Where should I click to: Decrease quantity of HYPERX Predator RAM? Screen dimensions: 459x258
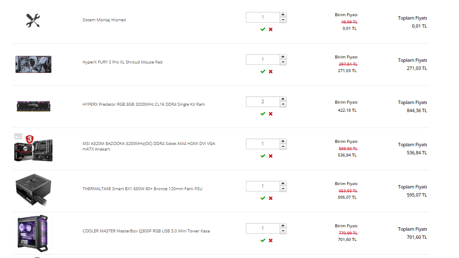[x=283, y=104]
